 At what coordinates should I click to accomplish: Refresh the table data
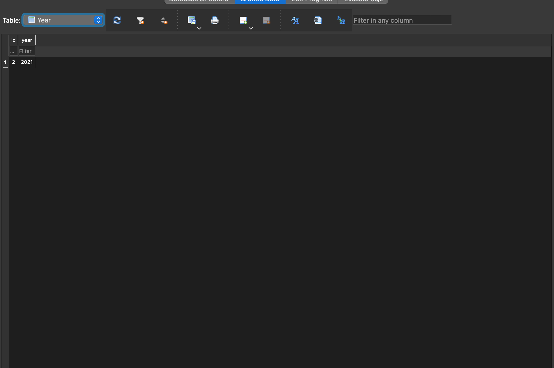117,20
